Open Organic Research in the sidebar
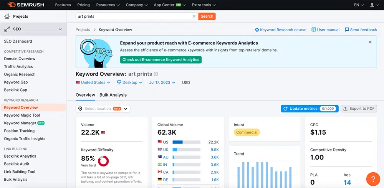 point(20,74)
